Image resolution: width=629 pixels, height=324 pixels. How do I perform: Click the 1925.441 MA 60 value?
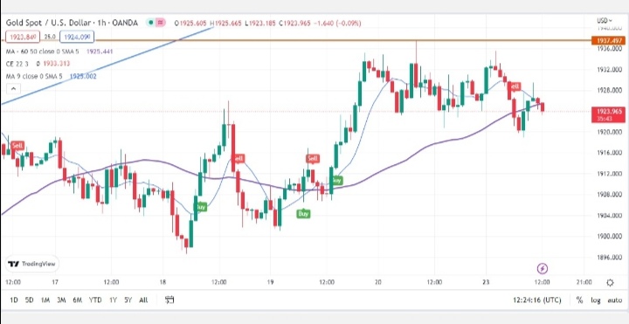pos(100,52)
